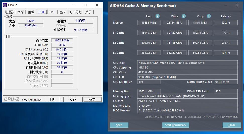Select the 内存 tab in CPU-Z
The image size is (244, 134).
tap(42, 12)
